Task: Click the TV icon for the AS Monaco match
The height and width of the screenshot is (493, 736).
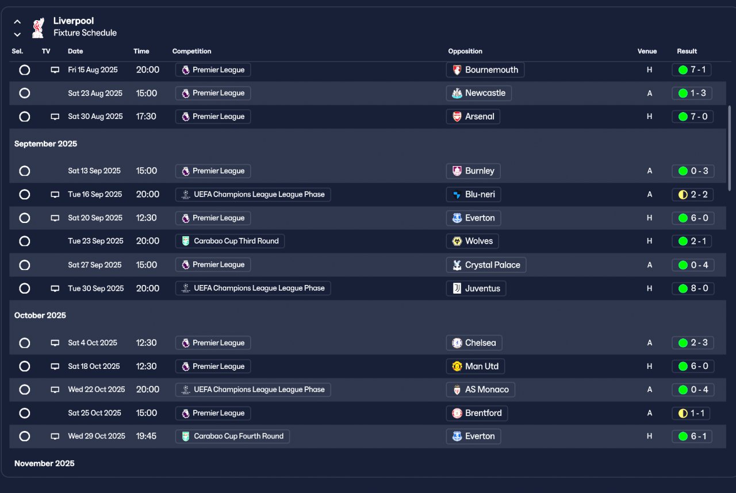Action: [x=55, y=390]
